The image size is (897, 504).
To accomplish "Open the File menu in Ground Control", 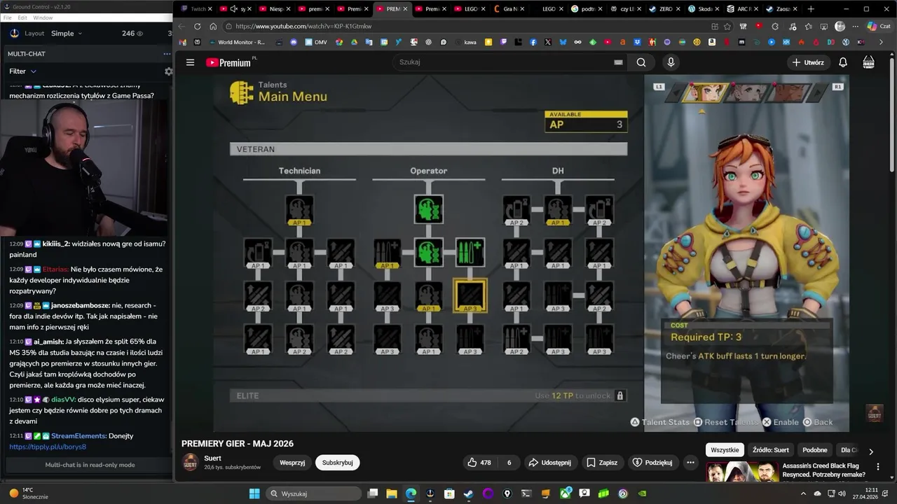I will [7, 17].
